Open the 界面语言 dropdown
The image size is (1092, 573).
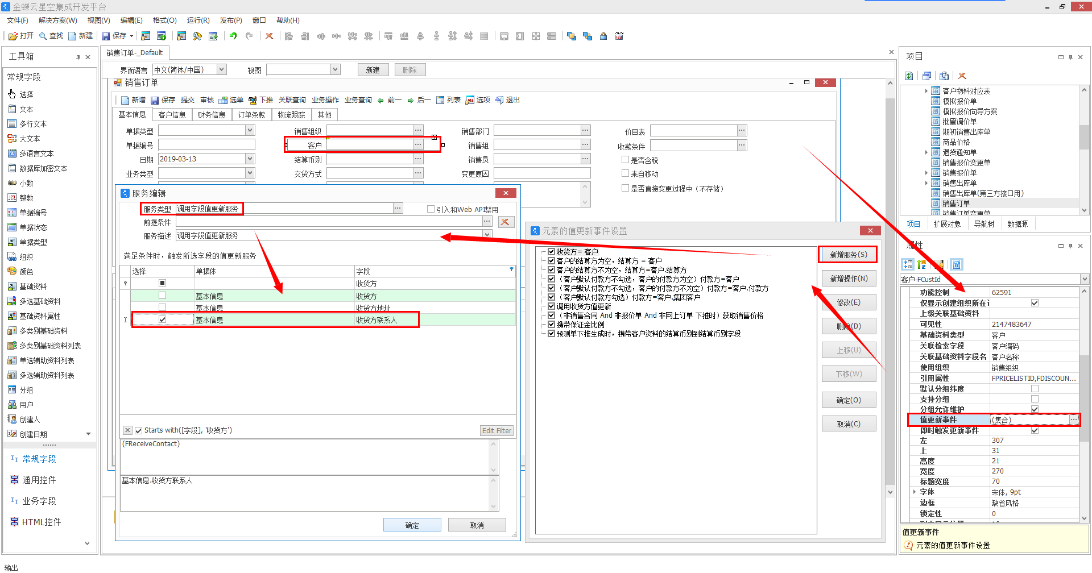click(222, 69)
